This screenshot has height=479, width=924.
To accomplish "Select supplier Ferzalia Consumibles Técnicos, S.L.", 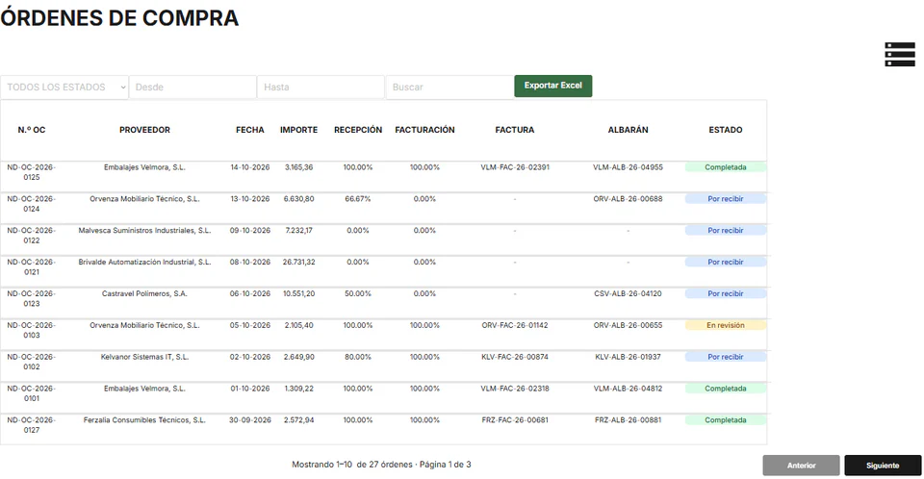I will 145,420.
